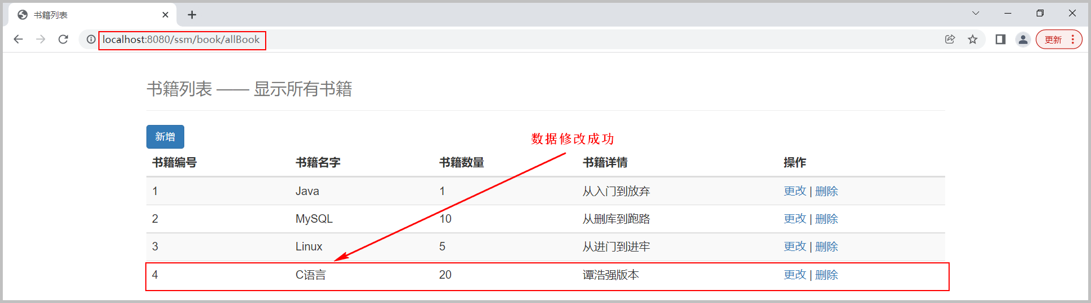Select the 操作 column header

pyautogui.click(x=795, y=163)
